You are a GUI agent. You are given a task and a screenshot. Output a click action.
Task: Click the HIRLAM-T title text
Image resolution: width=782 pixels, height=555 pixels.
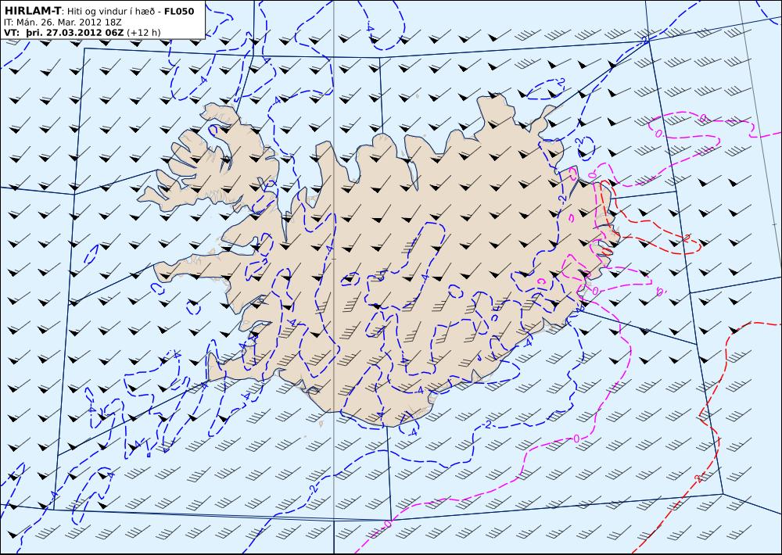click(x=32, y=11)
